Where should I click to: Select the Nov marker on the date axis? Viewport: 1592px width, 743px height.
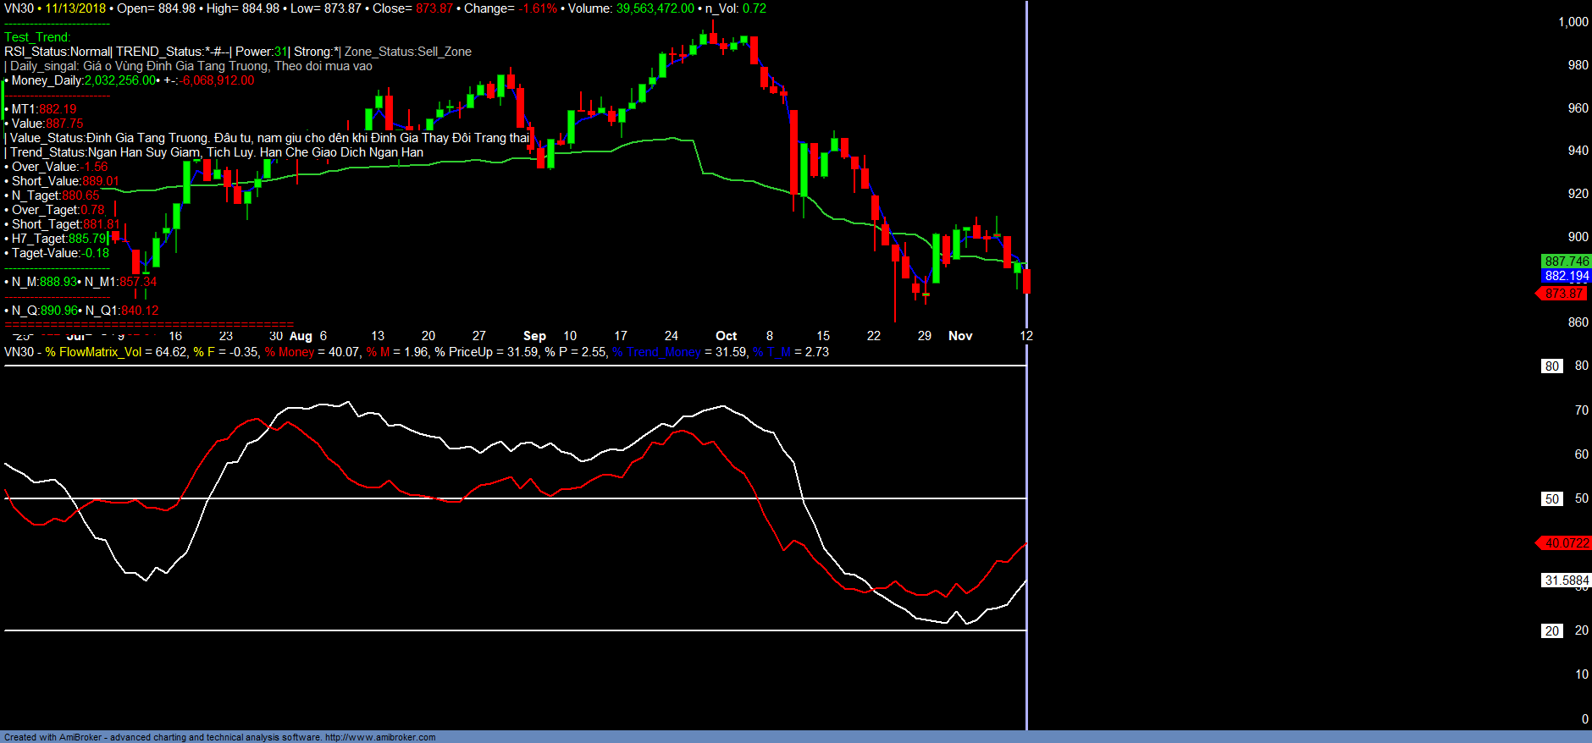960,336
